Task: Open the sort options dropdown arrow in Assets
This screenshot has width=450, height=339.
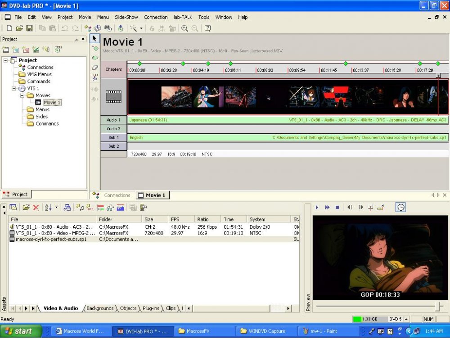Action: [x=56, y=207]
